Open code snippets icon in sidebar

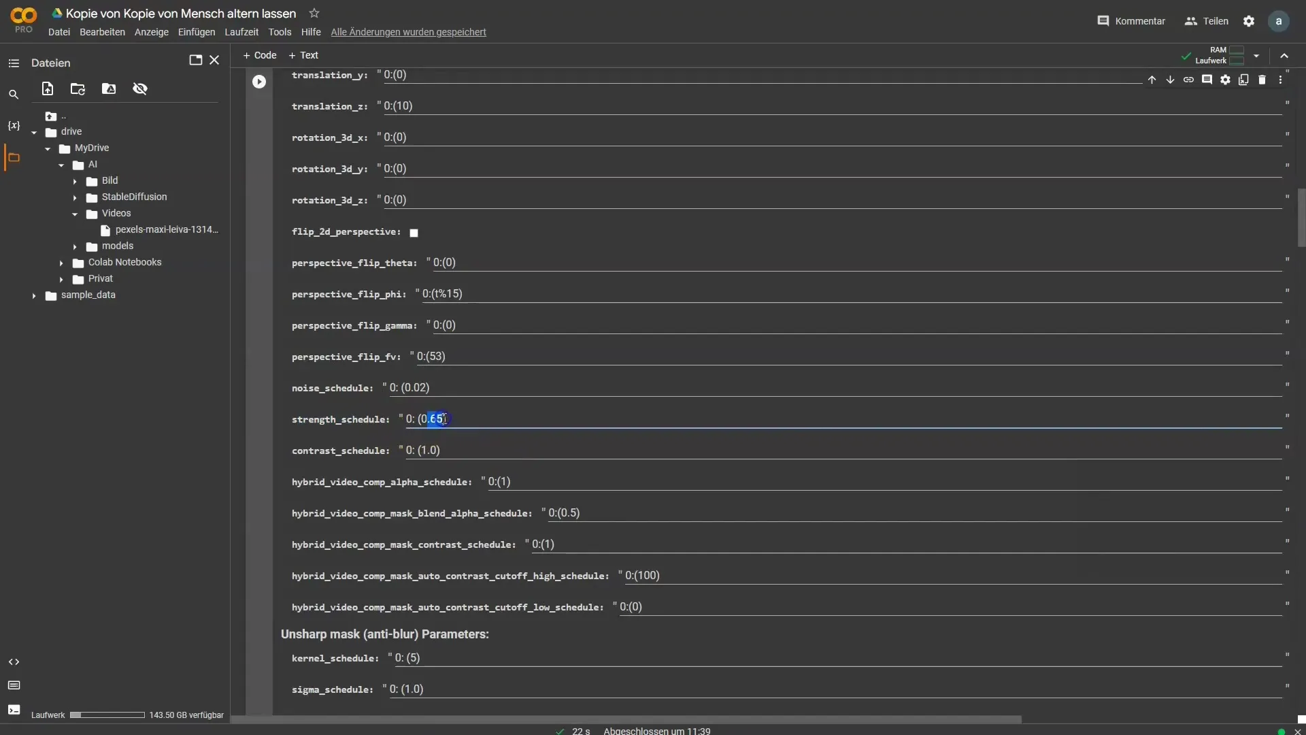14,661
